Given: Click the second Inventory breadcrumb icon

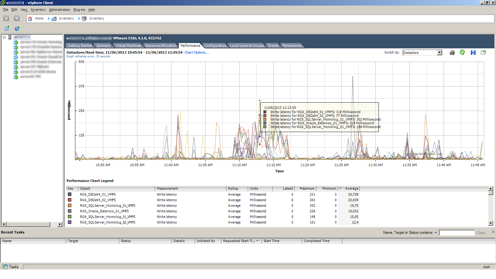Looking at the screenshot, I should tap(84, 19).
